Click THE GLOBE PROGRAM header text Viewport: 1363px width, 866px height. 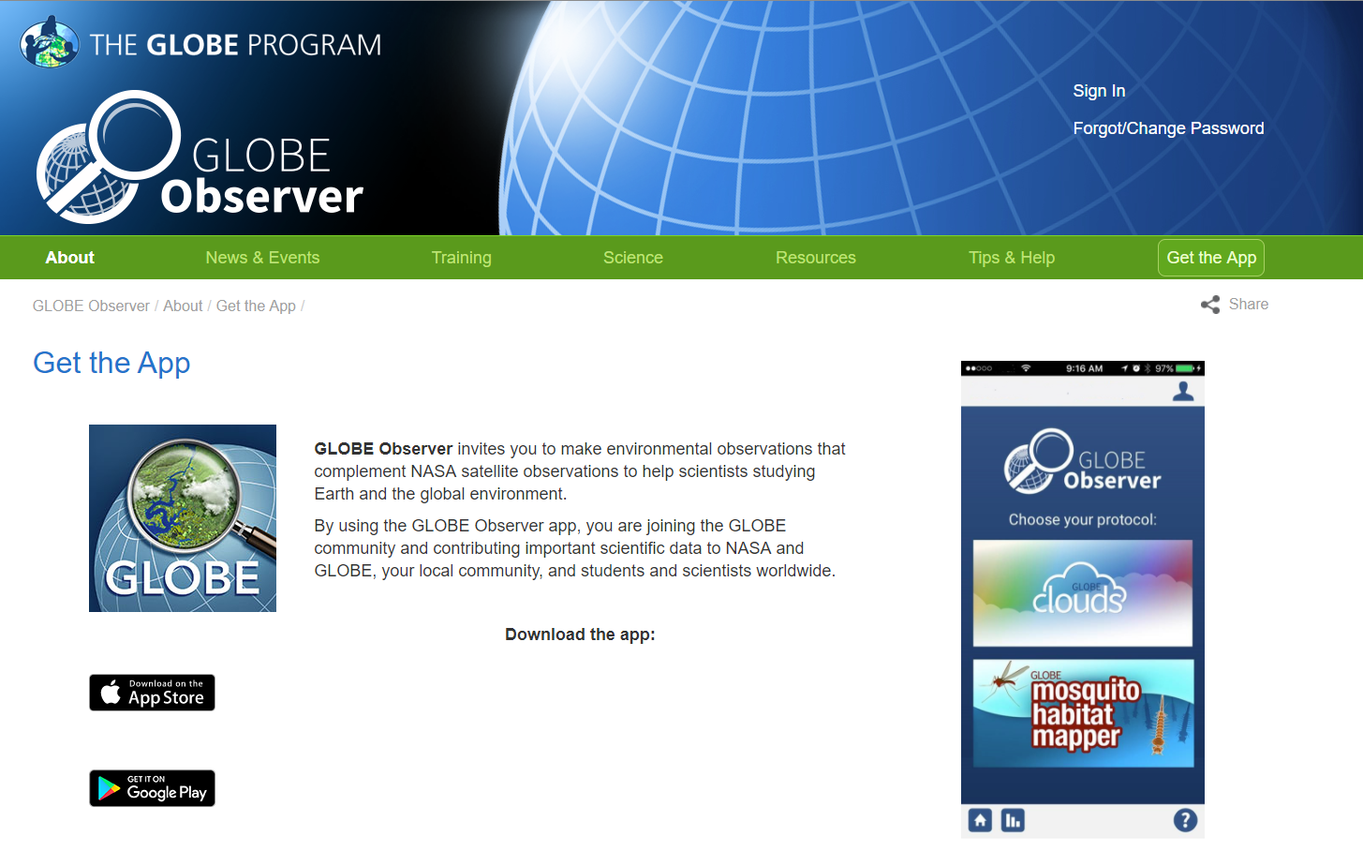236,45
